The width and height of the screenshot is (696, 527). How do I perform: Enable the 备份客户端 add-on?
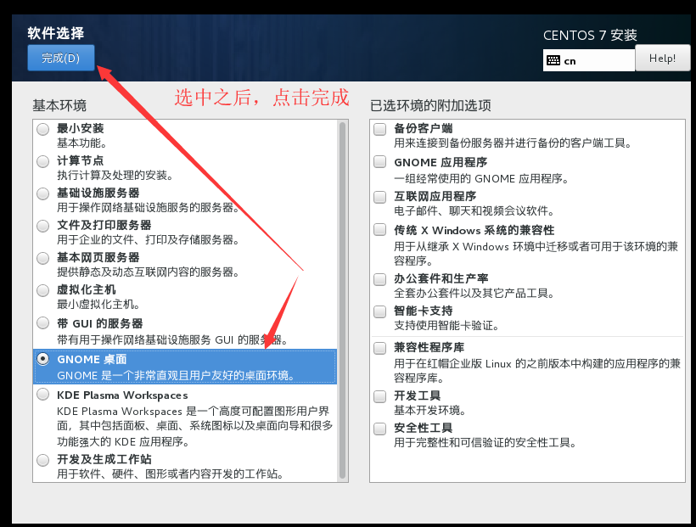(x=379, y=129)
